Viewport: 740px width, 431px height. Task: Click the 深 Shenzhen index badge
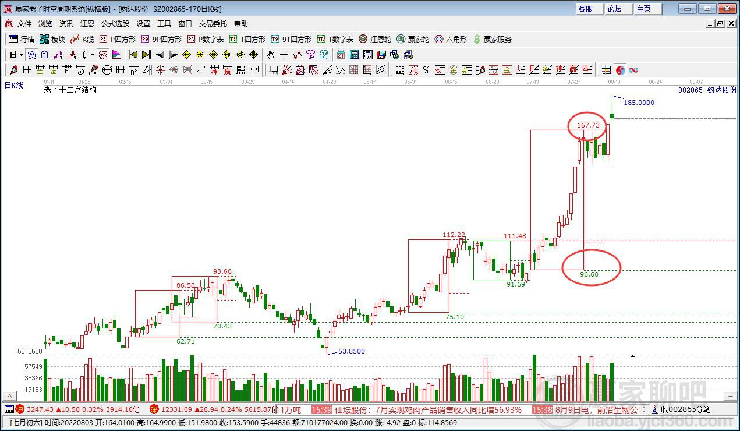click(x=154, y=409)
